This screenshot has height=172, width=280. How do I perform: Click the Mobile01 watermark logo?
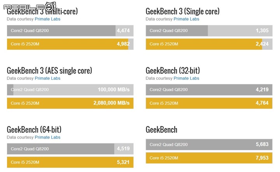point(30,7)
